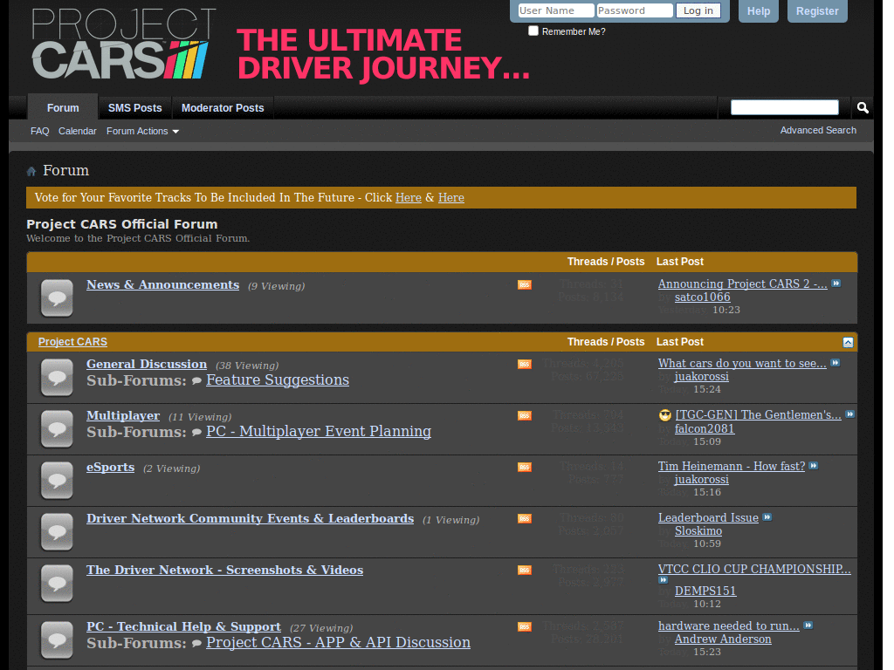Open RSS feed for Screenshots & Videos forum
The image size is (894, 670).
[x=525, y=570]
